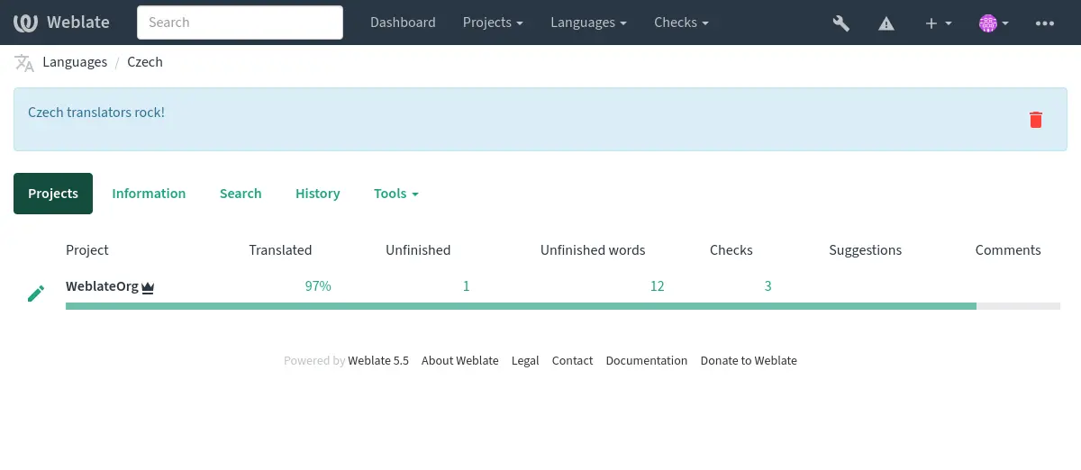The width and height of the screenshot is (1081, 470).
Task: Switch to the Search tab
Action: (241, 194)
